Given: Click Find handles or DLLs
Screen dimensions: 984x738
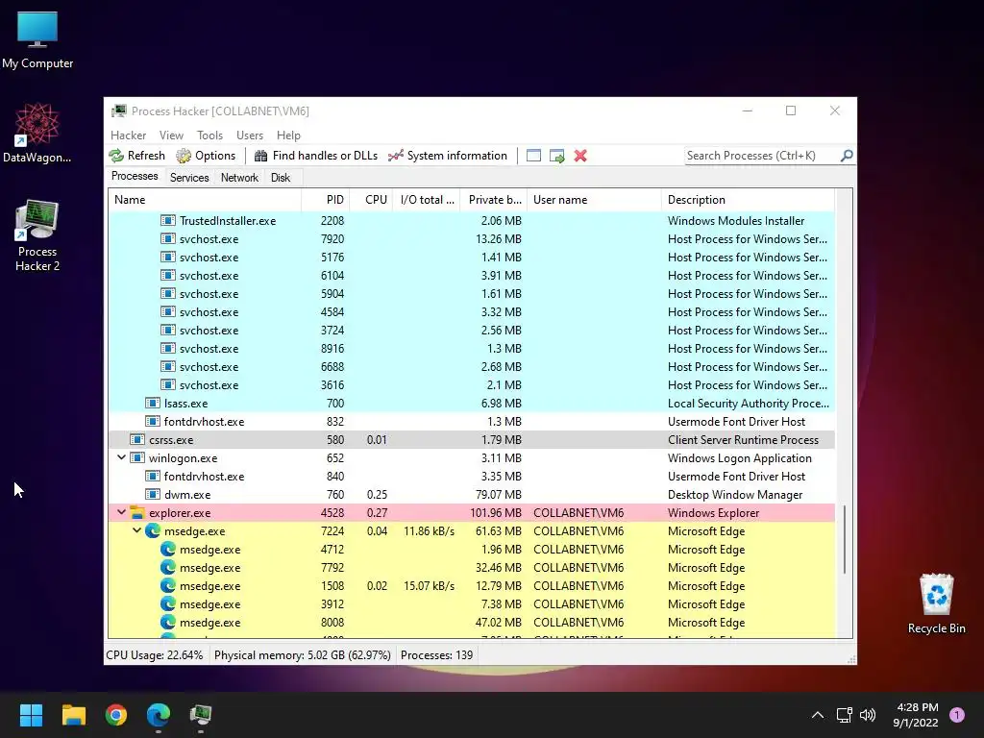Looking at the screenshot, I should [315, 156].
